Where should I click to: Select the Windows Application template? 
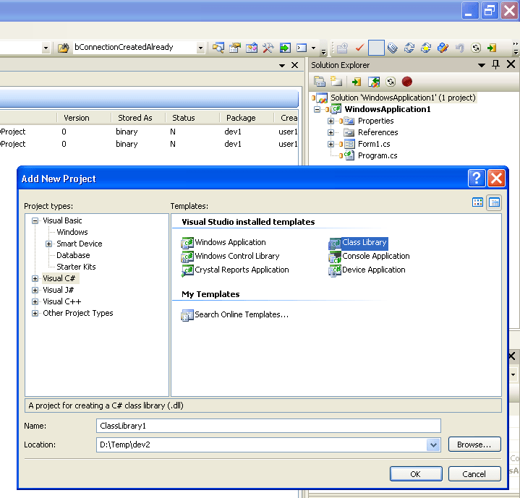point(223,243)
